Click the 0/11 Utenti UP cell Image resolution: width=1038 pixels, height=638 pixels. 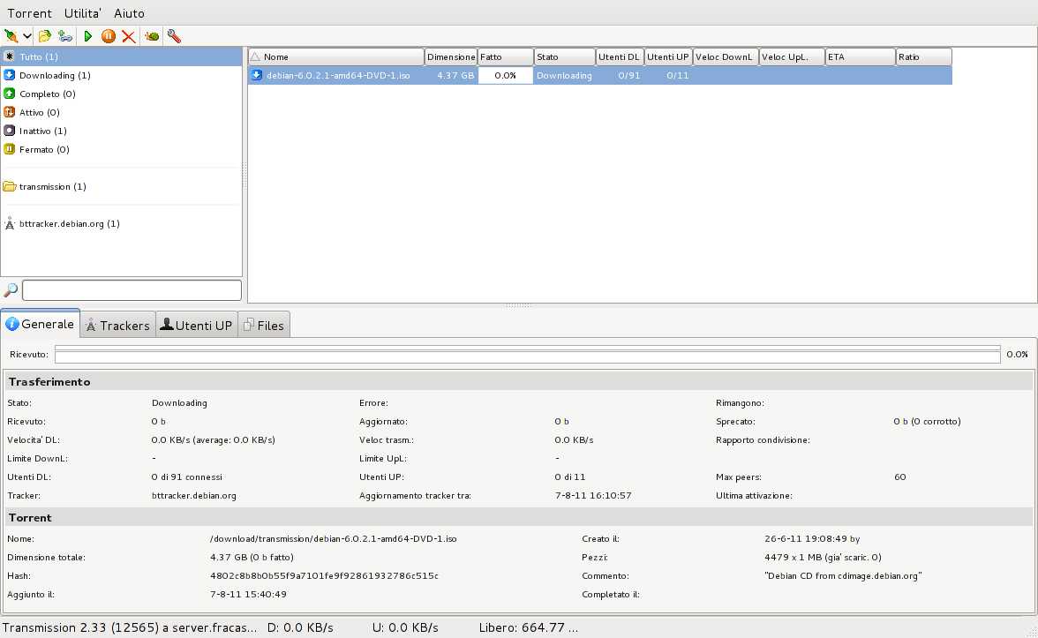click(677, 76)
